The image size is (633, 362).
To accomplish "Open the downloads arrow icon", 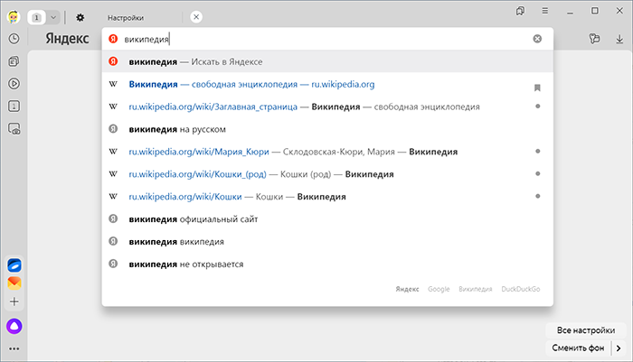I will (x=619, y=39).
